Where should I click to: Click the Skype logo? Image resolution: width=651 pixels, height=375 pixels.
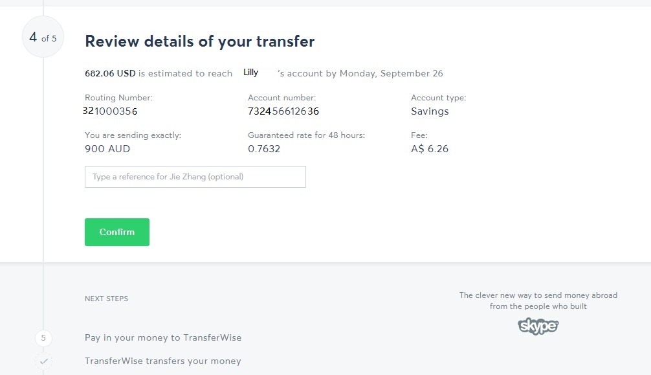pos(538,326)
